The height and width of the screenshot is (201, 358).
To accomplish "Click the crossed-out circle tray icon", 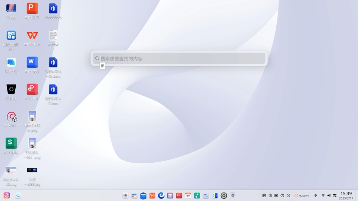I will (270, 195).
